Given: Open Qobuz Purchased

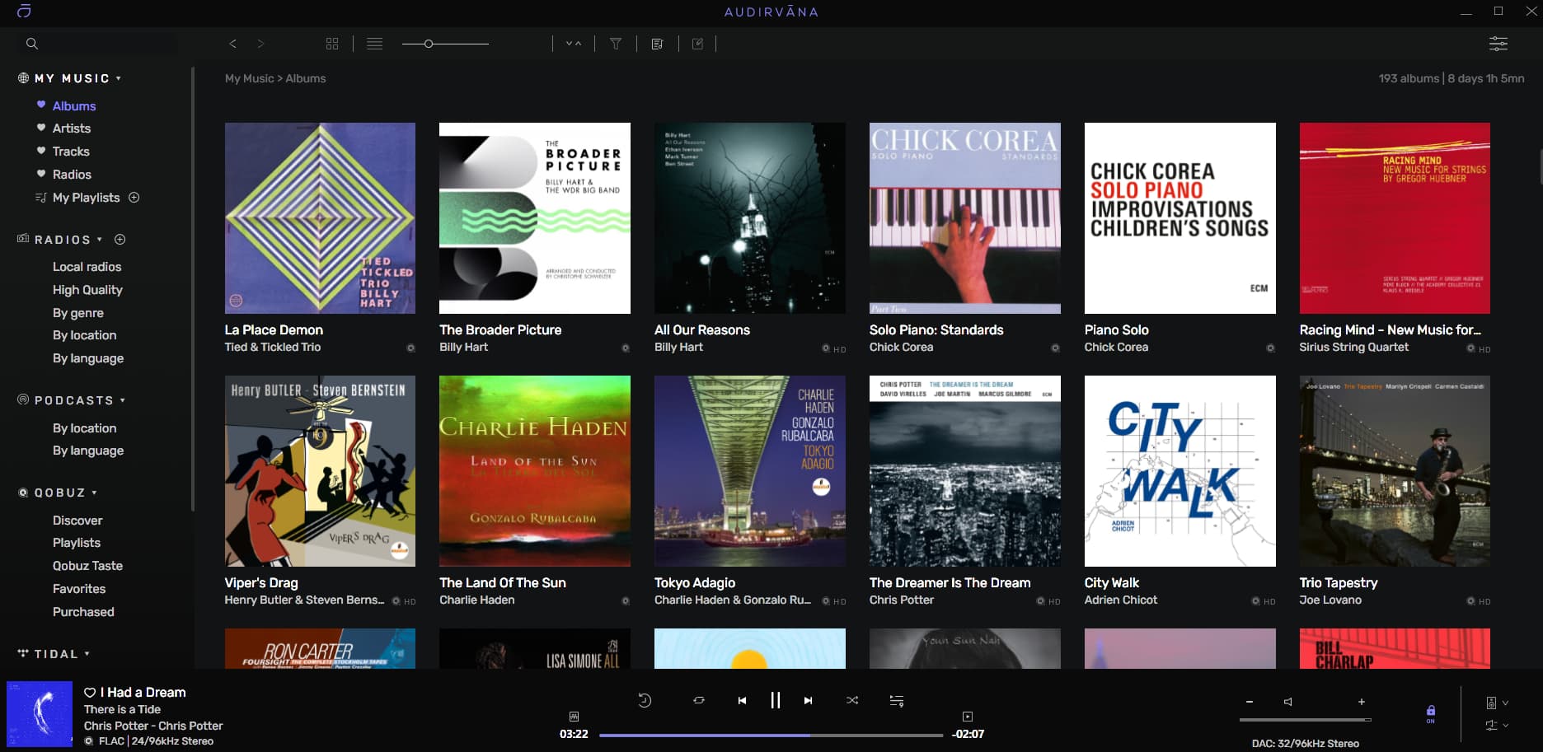Looking at the screenshot, I should 83,612.
